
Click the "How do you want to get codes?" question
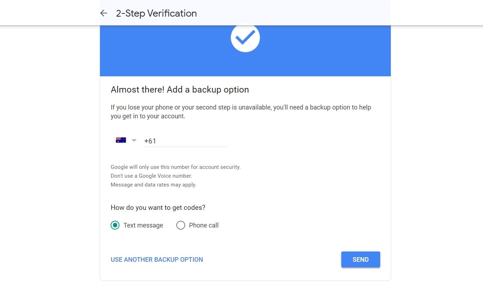tap(158, 208)
